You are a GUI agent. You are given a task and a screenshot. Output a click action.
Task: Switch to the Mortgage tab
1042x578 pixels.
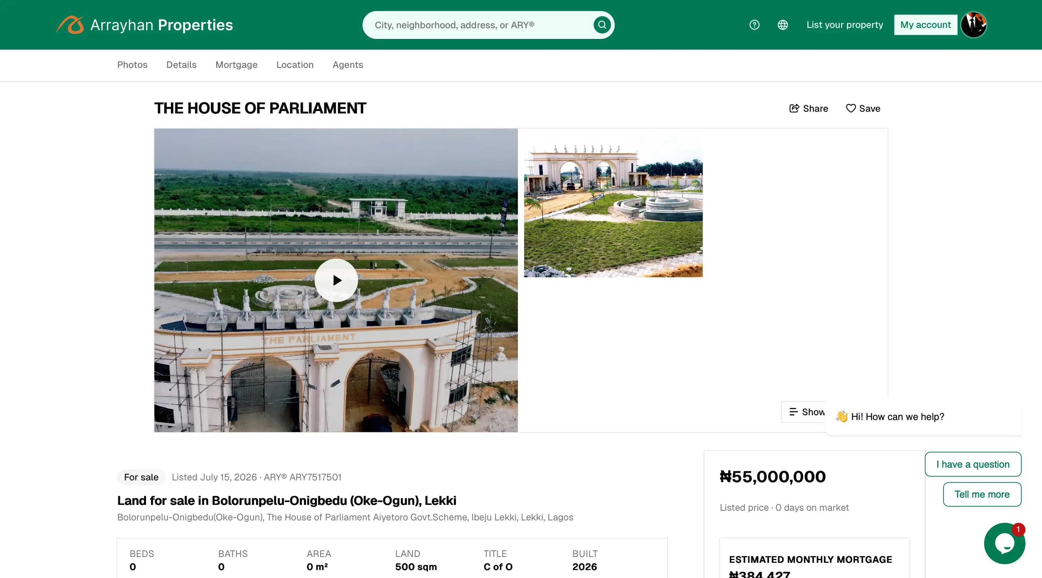(x=236, y=65)
